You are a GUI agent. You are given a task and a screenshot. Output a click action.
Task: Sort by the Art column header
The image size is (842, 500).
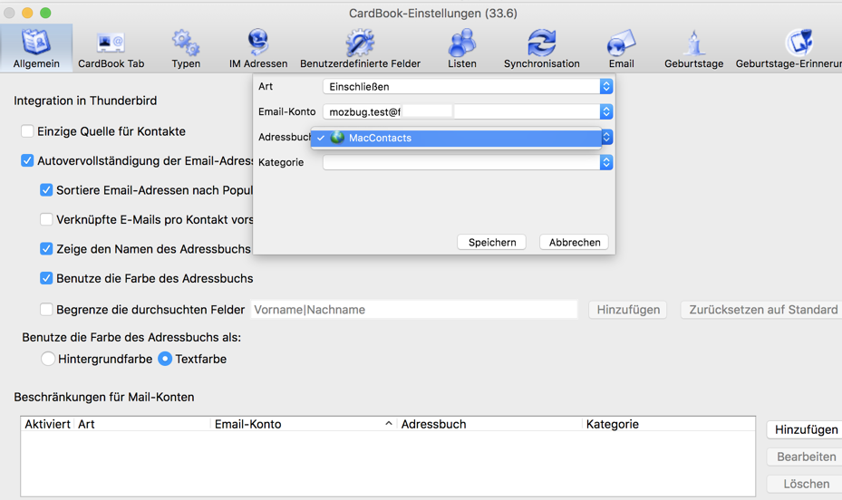pyautogui.click(x=142, y=424)
